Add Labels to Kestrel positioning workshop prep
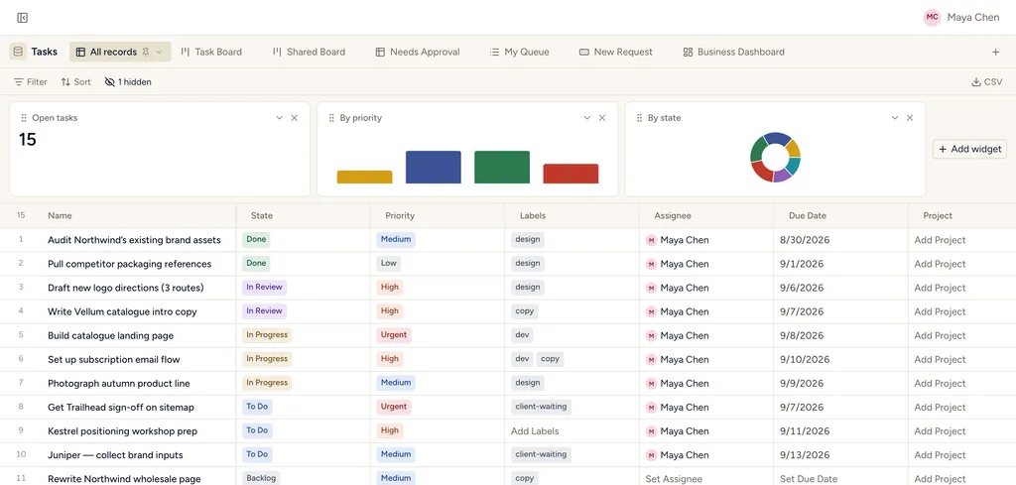This screenshot has width=1016, height=485. [x=535, y=431]
